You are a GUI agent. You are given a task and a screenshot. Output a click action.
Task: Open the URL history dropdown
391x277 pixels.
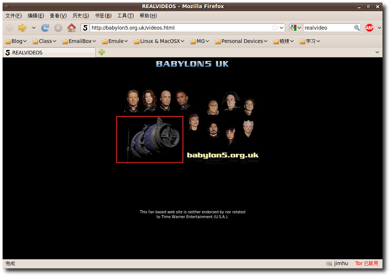pos(282,28)
